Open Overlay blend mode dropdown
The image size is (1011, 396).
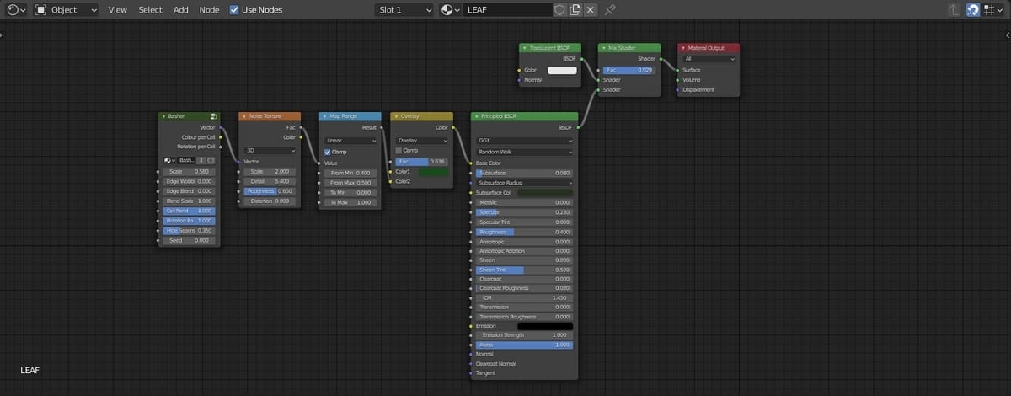tap(423, 141)
